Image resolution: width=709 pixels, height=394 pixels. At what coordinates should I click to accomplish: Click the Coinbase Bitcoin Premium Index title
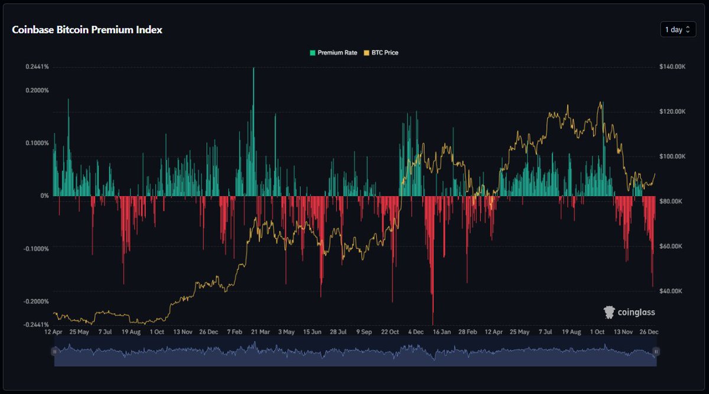click(86, 30)
